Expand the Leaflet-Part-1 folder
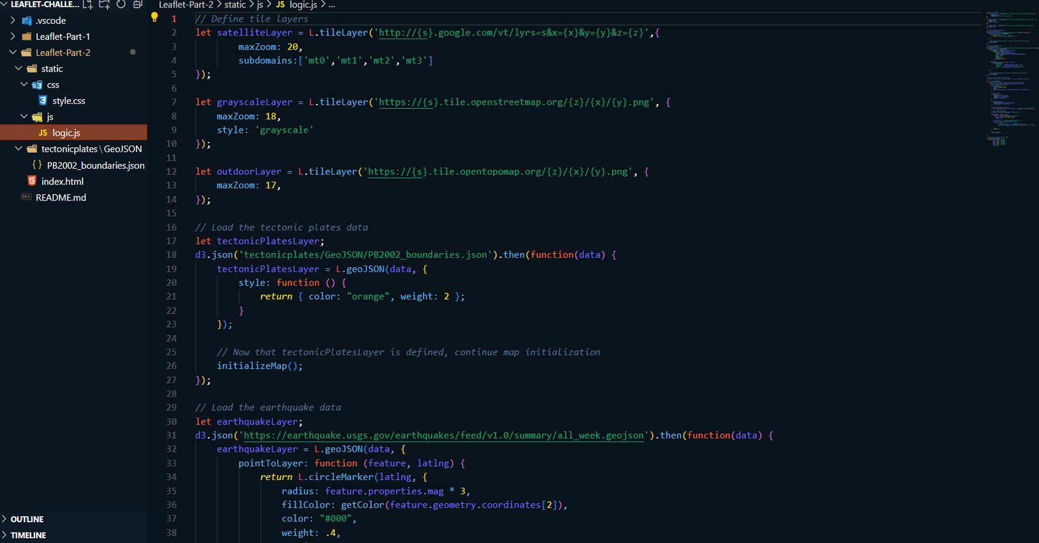Viewport: 1039px width, 543px height. [13, 36]
